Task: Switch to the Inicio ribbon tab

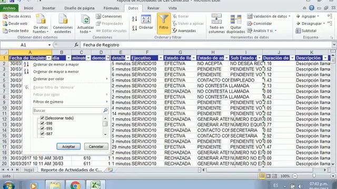Action: coord(28,8)
